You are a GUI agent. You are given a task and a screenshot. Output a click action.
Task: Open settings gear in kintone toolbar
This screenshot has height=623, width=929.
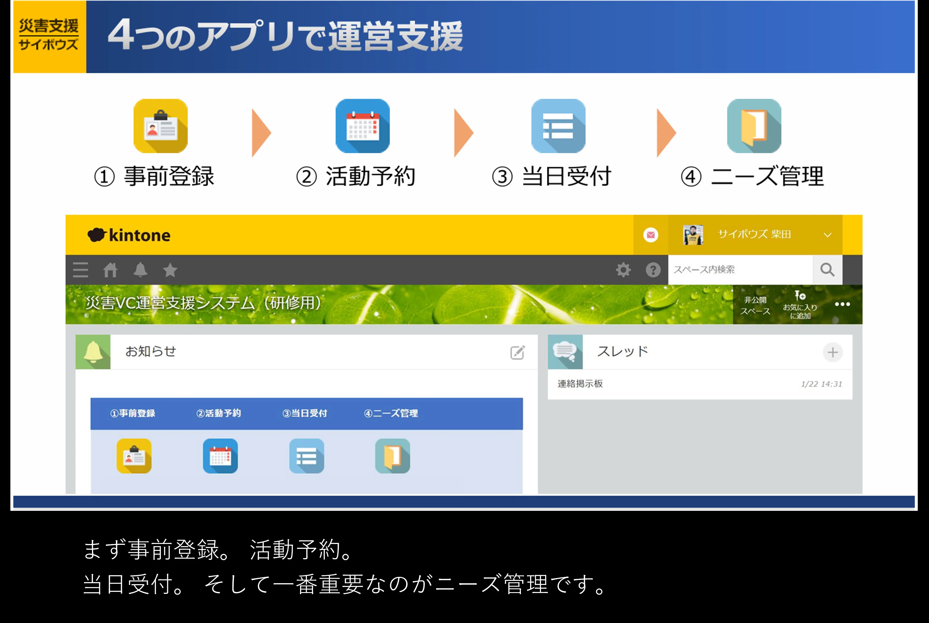pos(623,270)
